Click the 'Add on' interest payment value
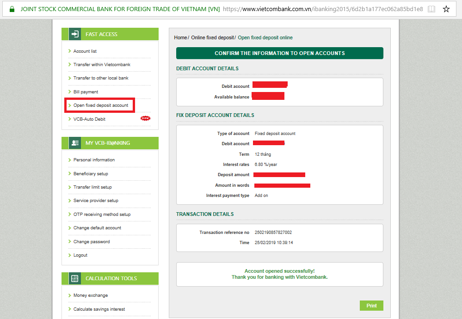This screenshot has height=319, width=462. point(261,196)
